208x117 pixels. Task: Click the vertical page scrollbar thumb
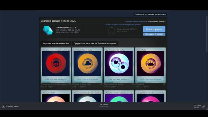207,34
